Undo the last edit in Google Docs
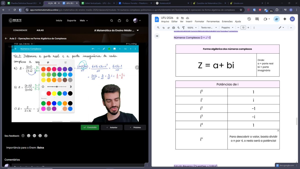This screenshot has width=300, height=169. [163, 28]
